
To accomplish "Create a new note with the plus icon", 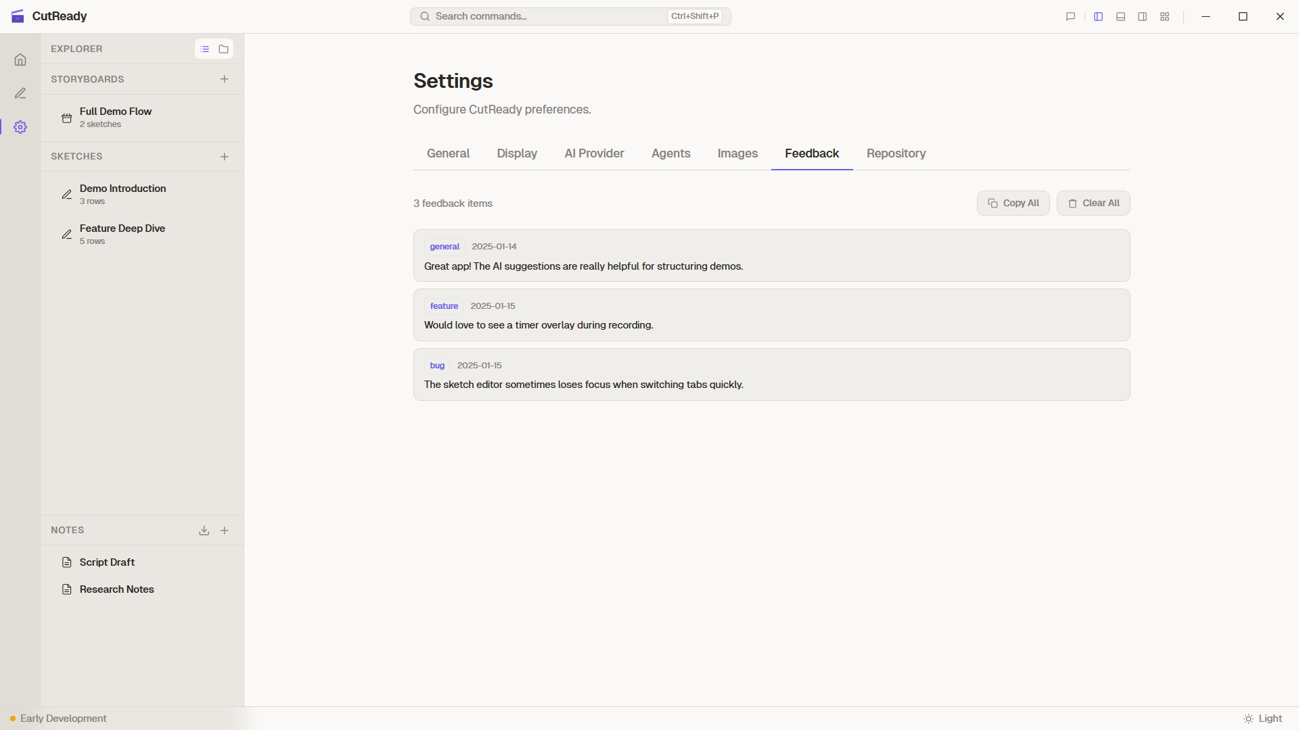I will coord(225,531).
